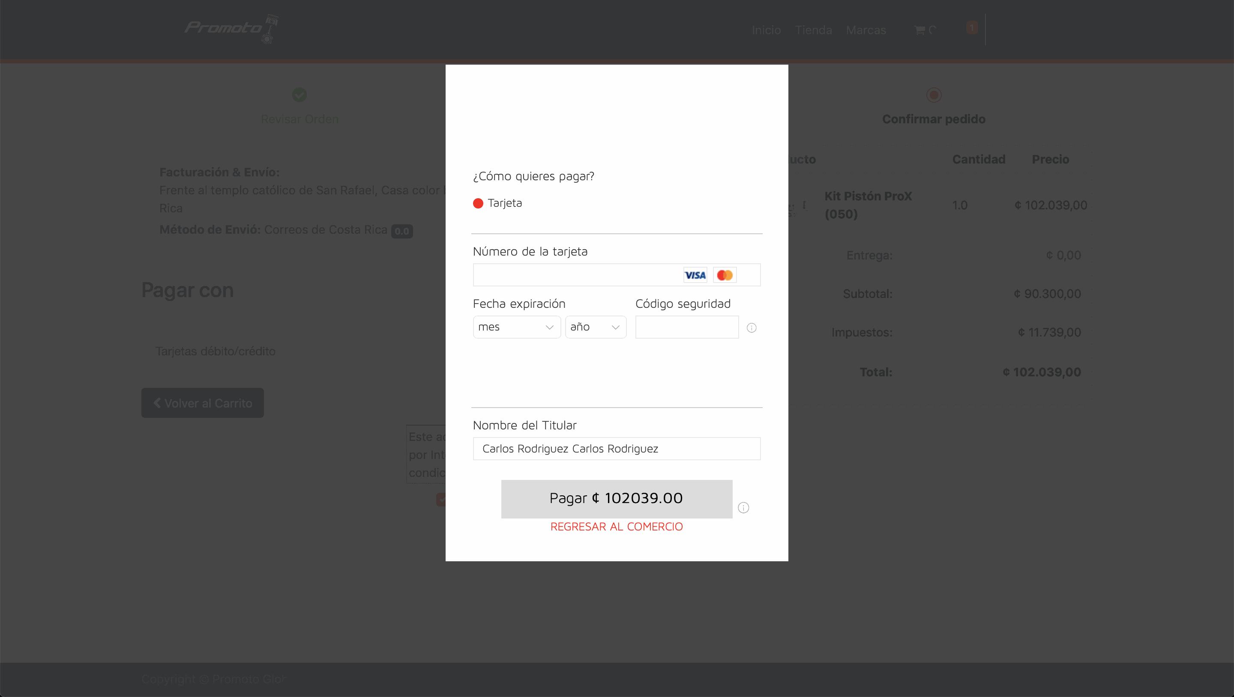This screenshot has width=1234, height=697.
Task: Click the Entrega value ¢ 0,00
Action: pyautogui.click(x=1063, y=255)
